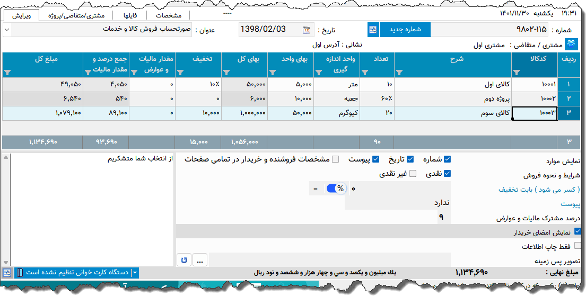
Task: Select the item code cell ۱۰۰۰۳
Action: [x=535, y=113]
